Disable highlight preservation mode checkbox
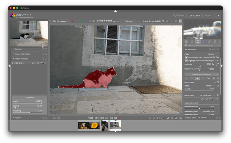This screenshot has height=143, width=231. (x=186, y=60)
